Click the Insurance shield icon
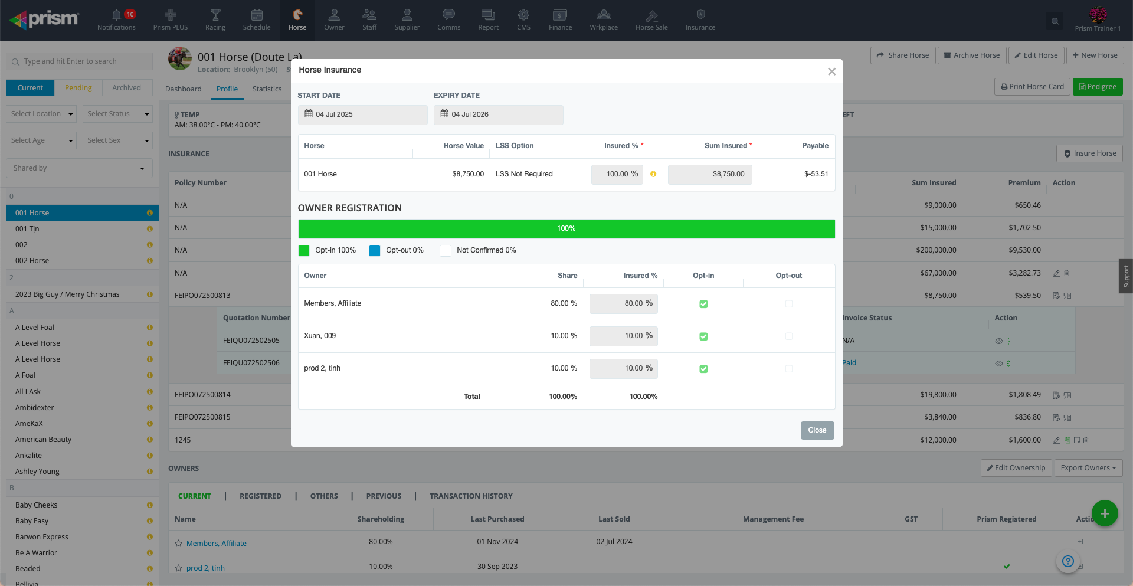 click(x=700, y=15)
